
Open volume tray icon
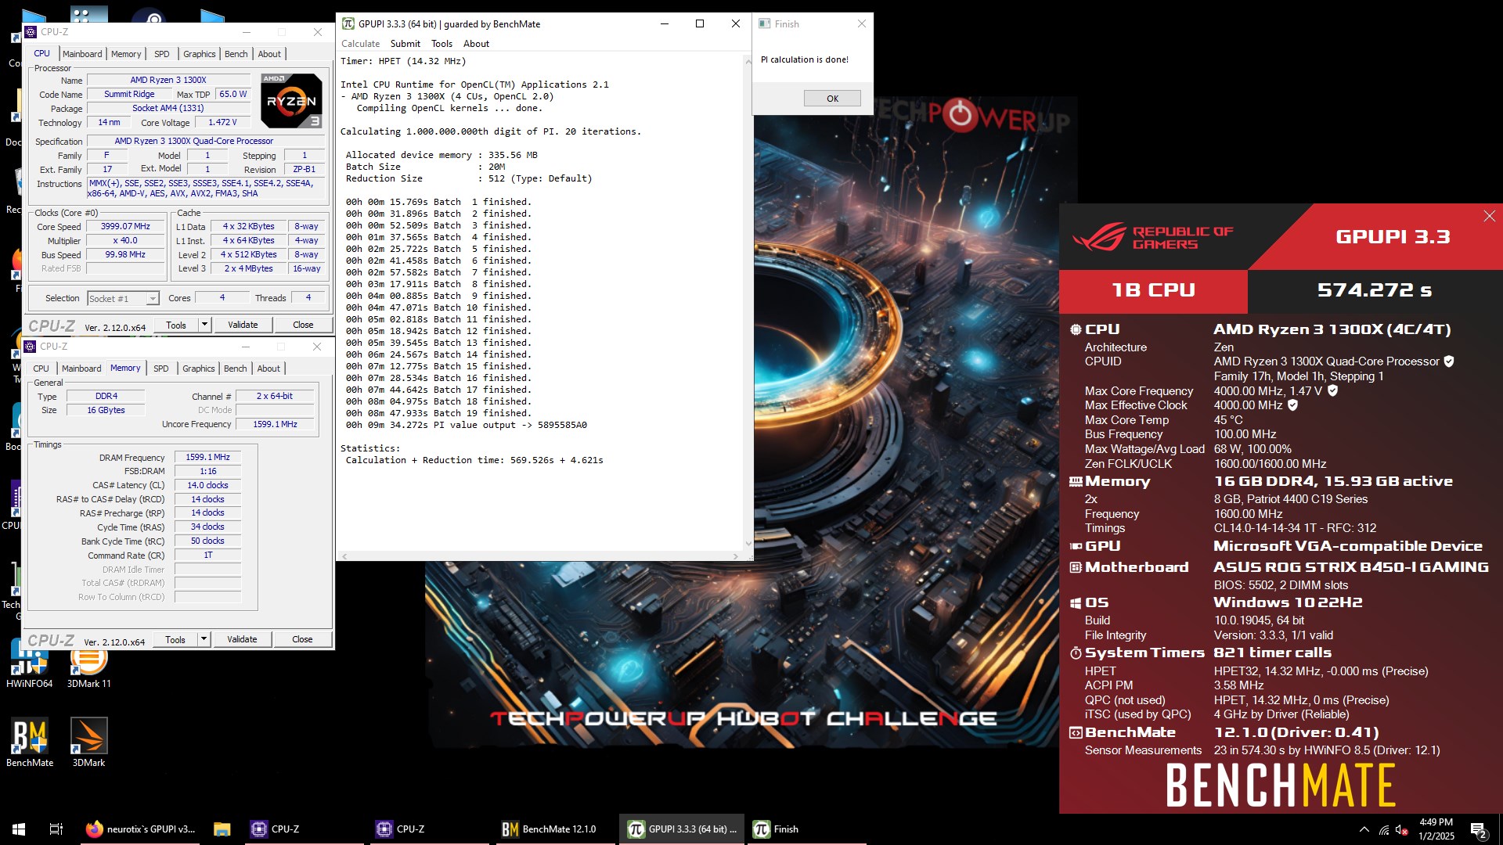1403,829
